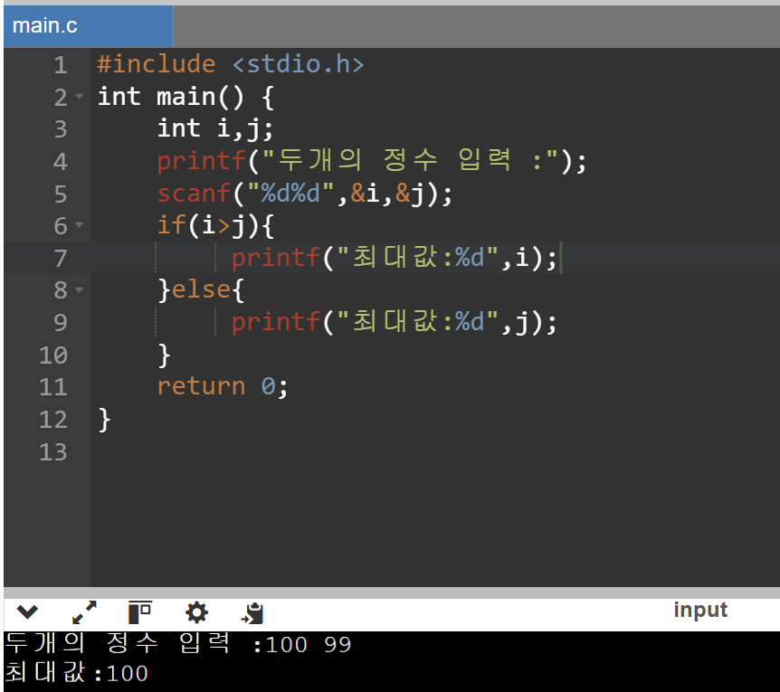Click console output '최대값:100'
Viewport: 780px width, 692px height.
[x=77, y=673]
